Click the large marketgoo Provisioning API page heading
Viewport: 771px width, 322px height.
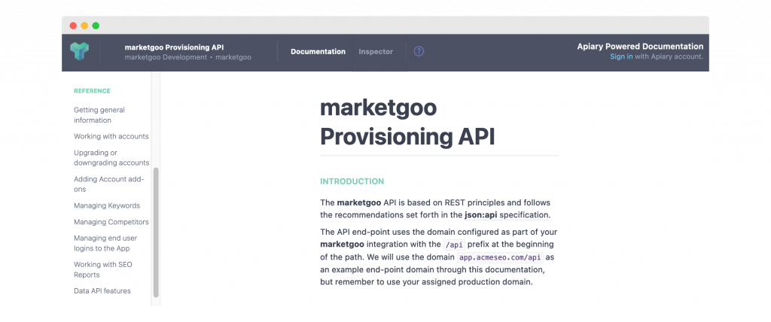(407, 123)
